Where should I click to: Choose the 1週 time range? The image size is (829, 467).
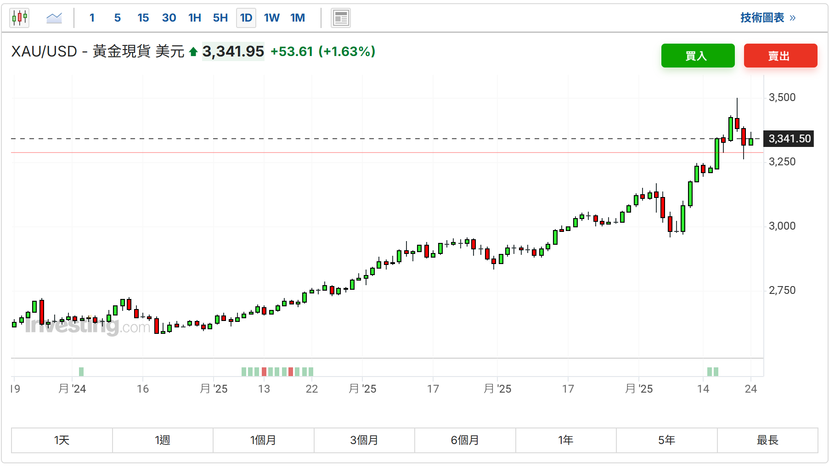click(x=163, y=440)
